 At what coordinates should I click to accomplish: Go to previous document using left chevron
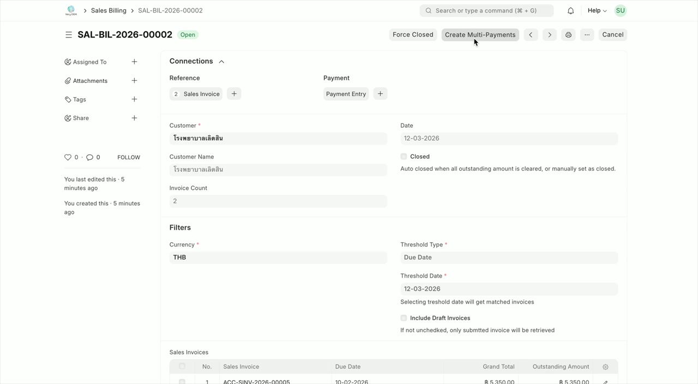click(531, 34)
